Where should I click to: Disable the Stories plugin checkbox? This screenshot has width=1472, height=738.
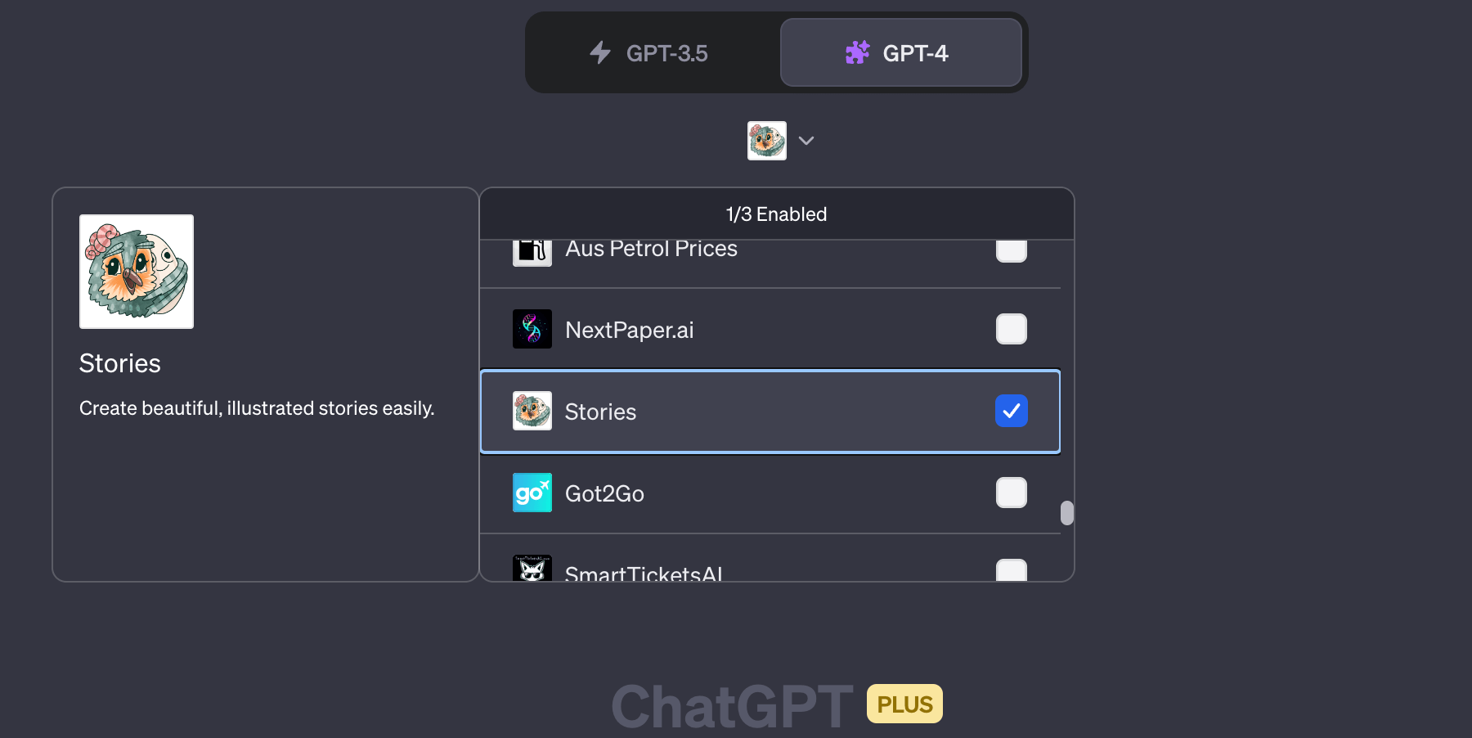click(x=1011, y=411)
